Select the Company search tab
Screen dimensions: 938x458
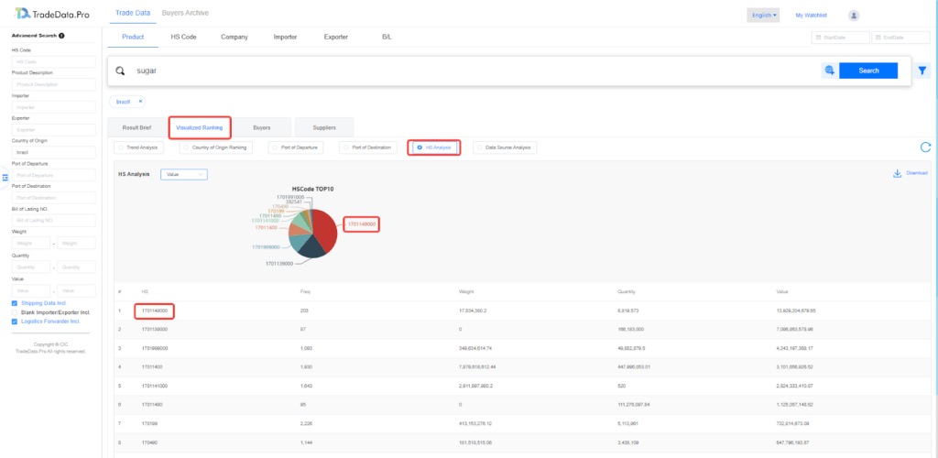click(x=234, y=37)
